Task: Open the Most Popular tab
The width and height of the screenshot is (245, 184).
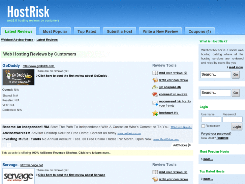Action: (x=55, y=31)
